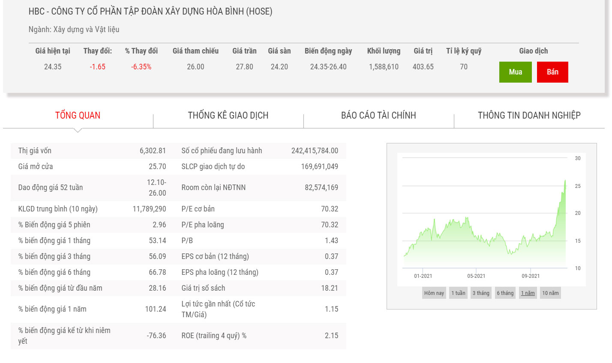Click the P/E cơ bản value
The width and height of the screenshot is (612, 363).
click(x=329, y=209)
